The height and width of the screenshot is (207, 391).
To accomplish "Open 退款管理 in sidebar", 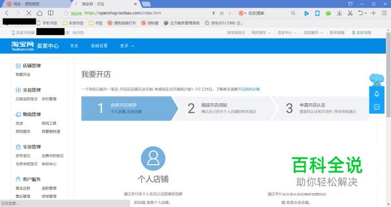I will (49, 188).
